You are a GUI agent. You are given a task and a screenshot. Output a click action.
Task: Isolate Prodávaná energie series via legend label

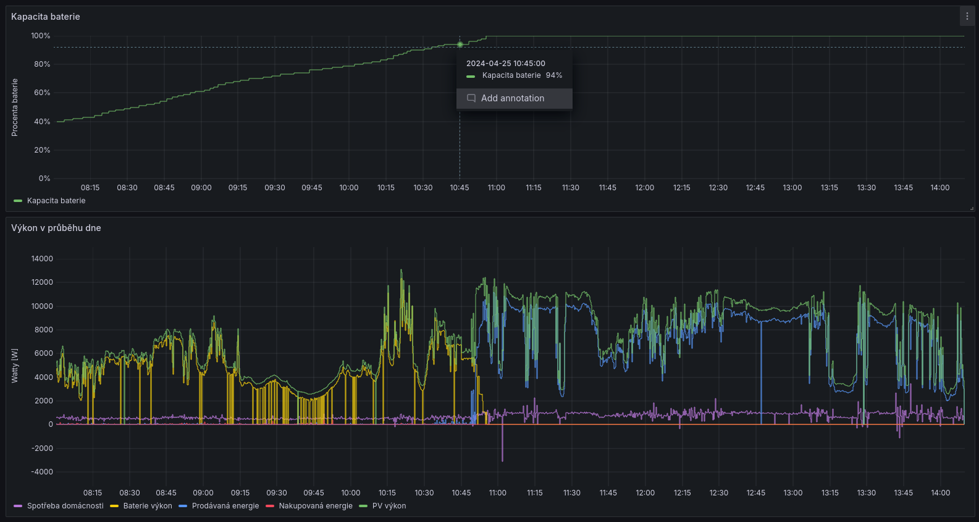point(225,506)
